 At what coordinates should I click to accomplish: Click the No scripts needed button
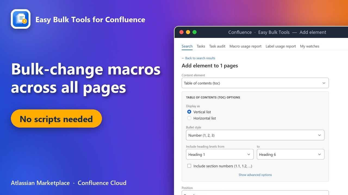tap(56, 119)
